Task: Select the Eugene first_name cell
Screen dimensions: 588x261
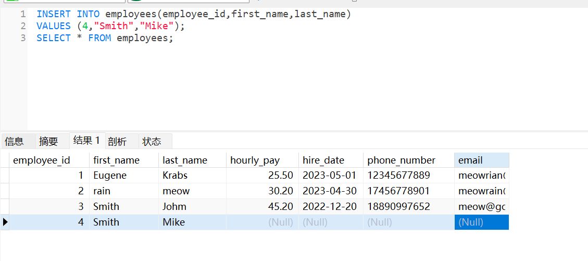Action: click(110, 176)
